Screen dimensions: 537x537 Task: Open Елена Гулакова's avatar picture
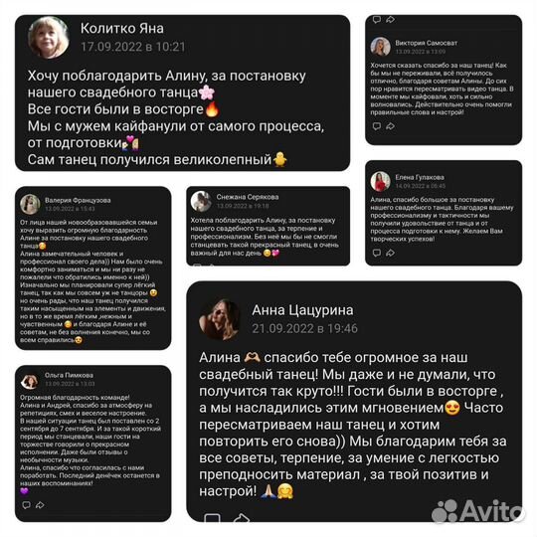tap(380, 181)
